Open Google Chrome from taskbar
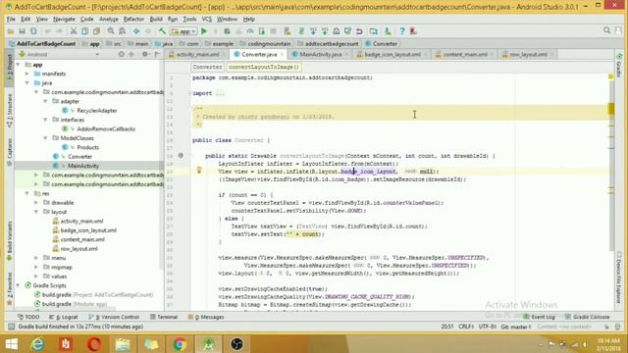 coord(180,344)
